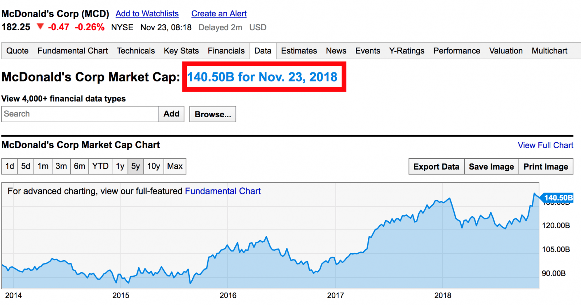This screenshot has height=305, width=581.
Task: Click the Print Image button
Action: click(x=546, y=167)
